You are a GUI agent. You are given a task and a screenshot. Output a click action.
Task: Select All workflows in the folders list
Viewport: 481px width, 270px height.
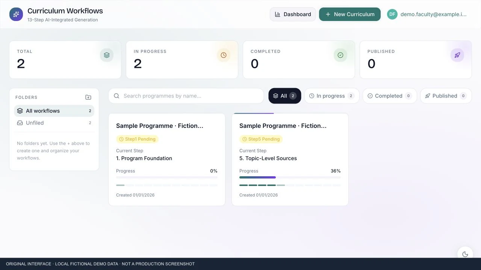tap(54, 111)
